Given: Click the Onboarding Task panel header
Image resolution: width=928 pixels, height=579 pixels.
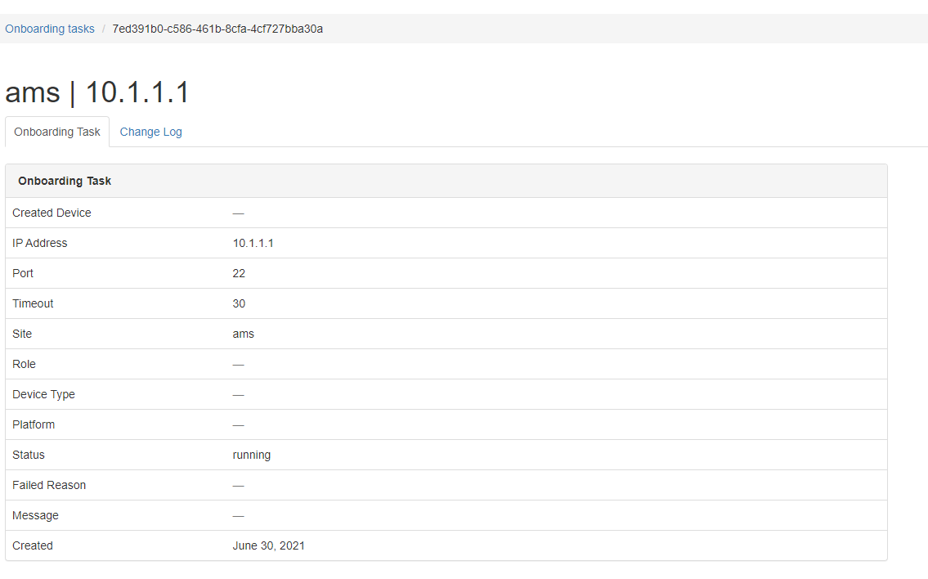Looking at the screenshot, I should [x=446, y=182].
